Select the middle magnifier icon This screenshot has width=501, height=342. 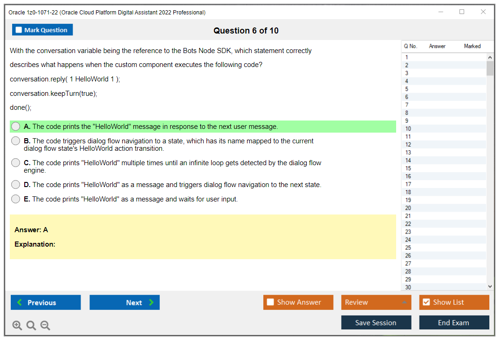(31, 325)
